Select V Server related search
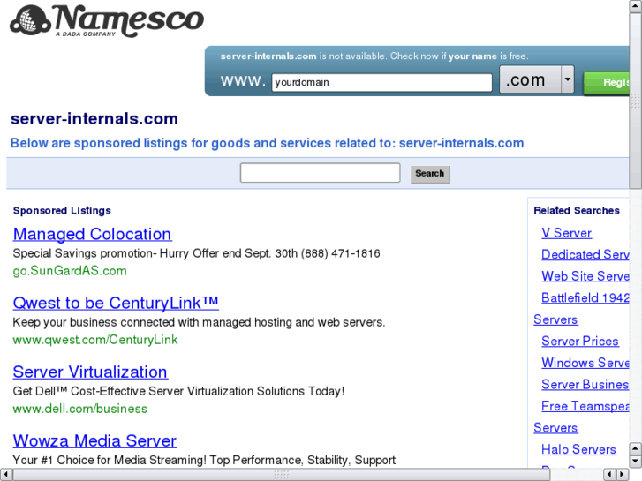The image size is (642, 481). coord(566,233)
